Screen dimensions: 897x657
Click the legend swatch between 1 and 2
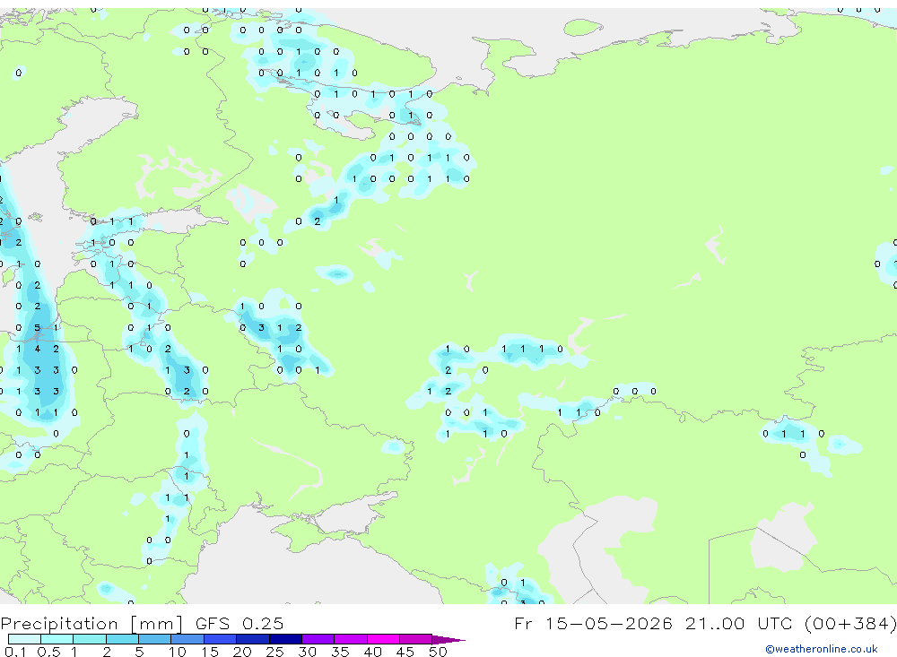(x=90, y=639)
